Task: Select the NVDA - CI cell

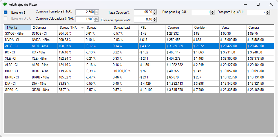Action: coord(17,40)
